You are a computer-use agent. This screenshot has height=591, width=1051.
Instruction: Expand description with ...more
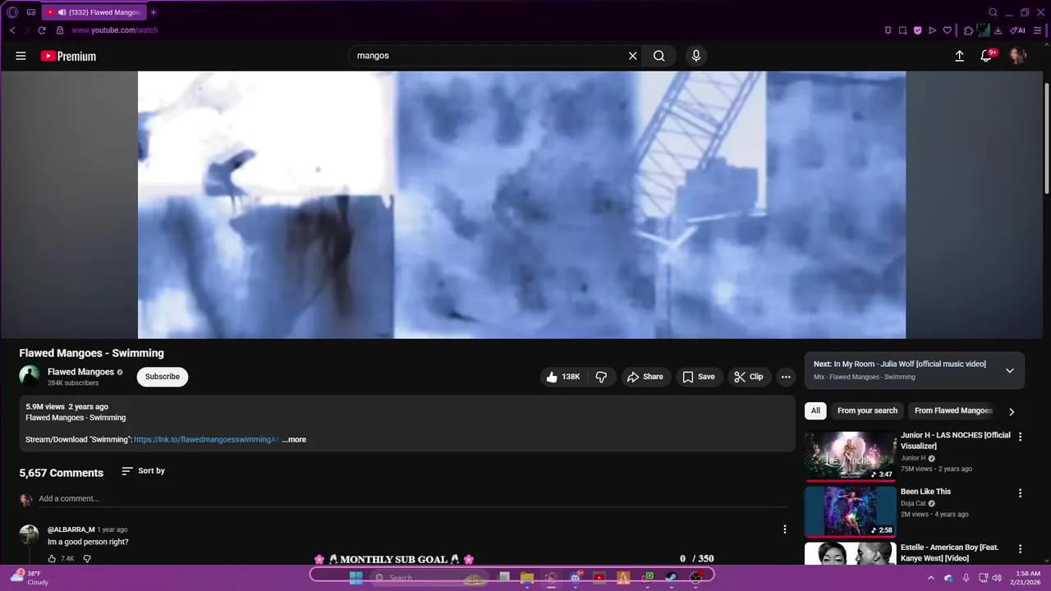click(294, 440)
